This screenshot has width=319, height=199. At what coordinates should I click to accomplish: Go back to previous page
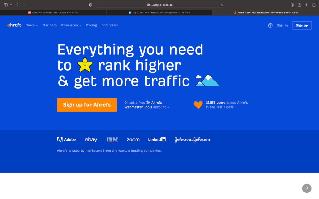[x=17, y=5]
